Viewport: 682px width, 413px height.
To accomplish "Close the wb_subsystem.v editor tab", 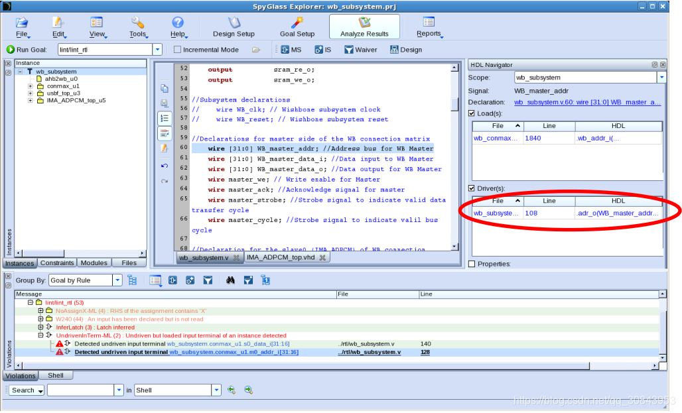I will click(236, 257).
